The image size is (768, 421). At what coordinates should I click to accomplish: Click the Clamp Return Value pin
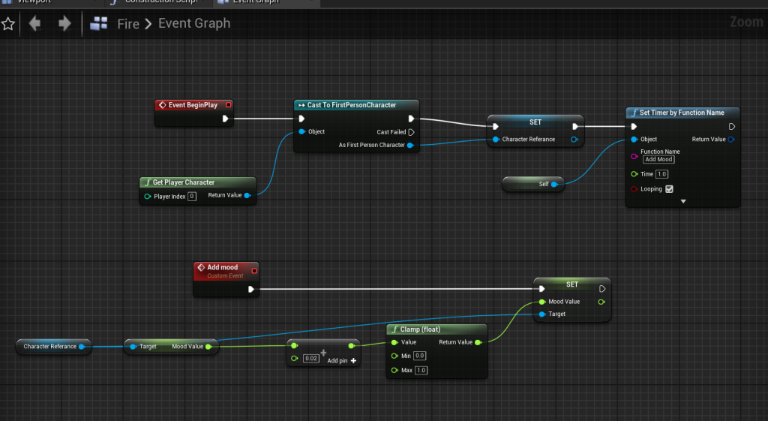478,342
